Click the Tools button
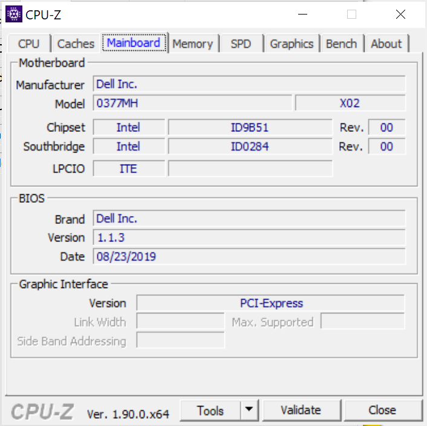 210,410
